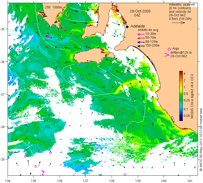Click the '200 1000m' depth contour label
Screen dimensions: 203x183
(54, 7)
